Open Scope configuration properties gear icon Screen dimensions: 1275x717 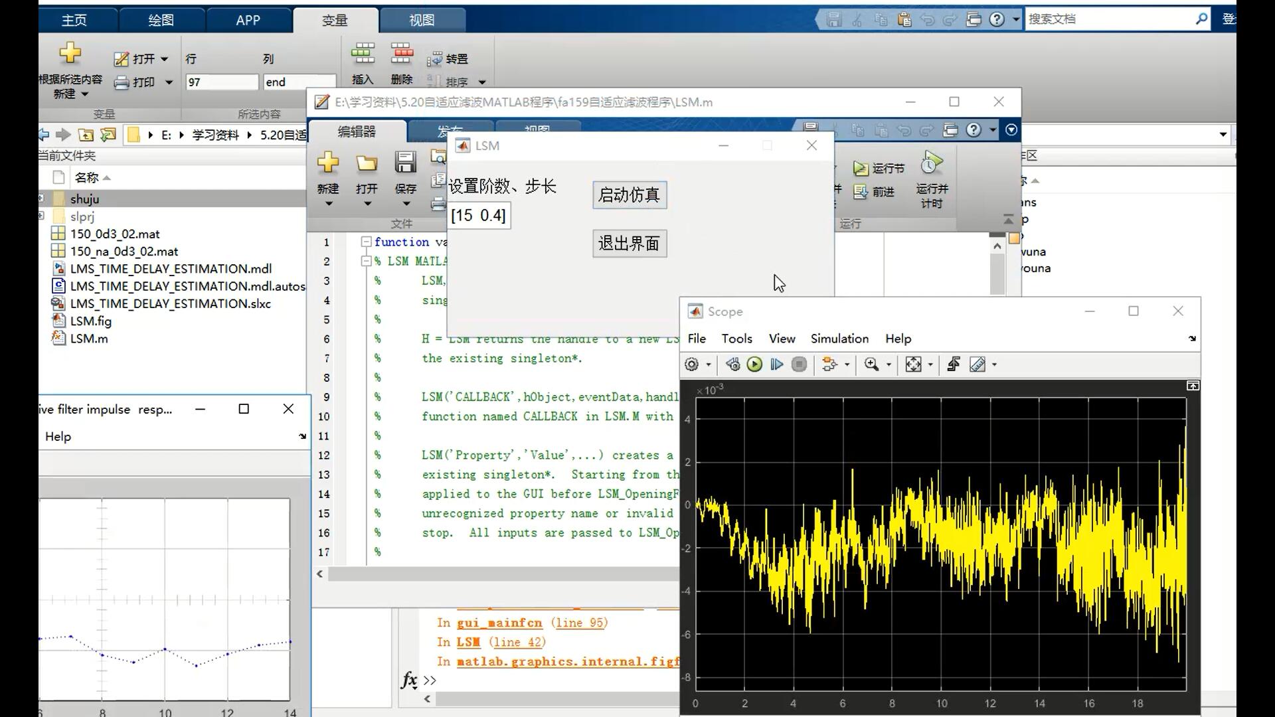coord(692,364)
